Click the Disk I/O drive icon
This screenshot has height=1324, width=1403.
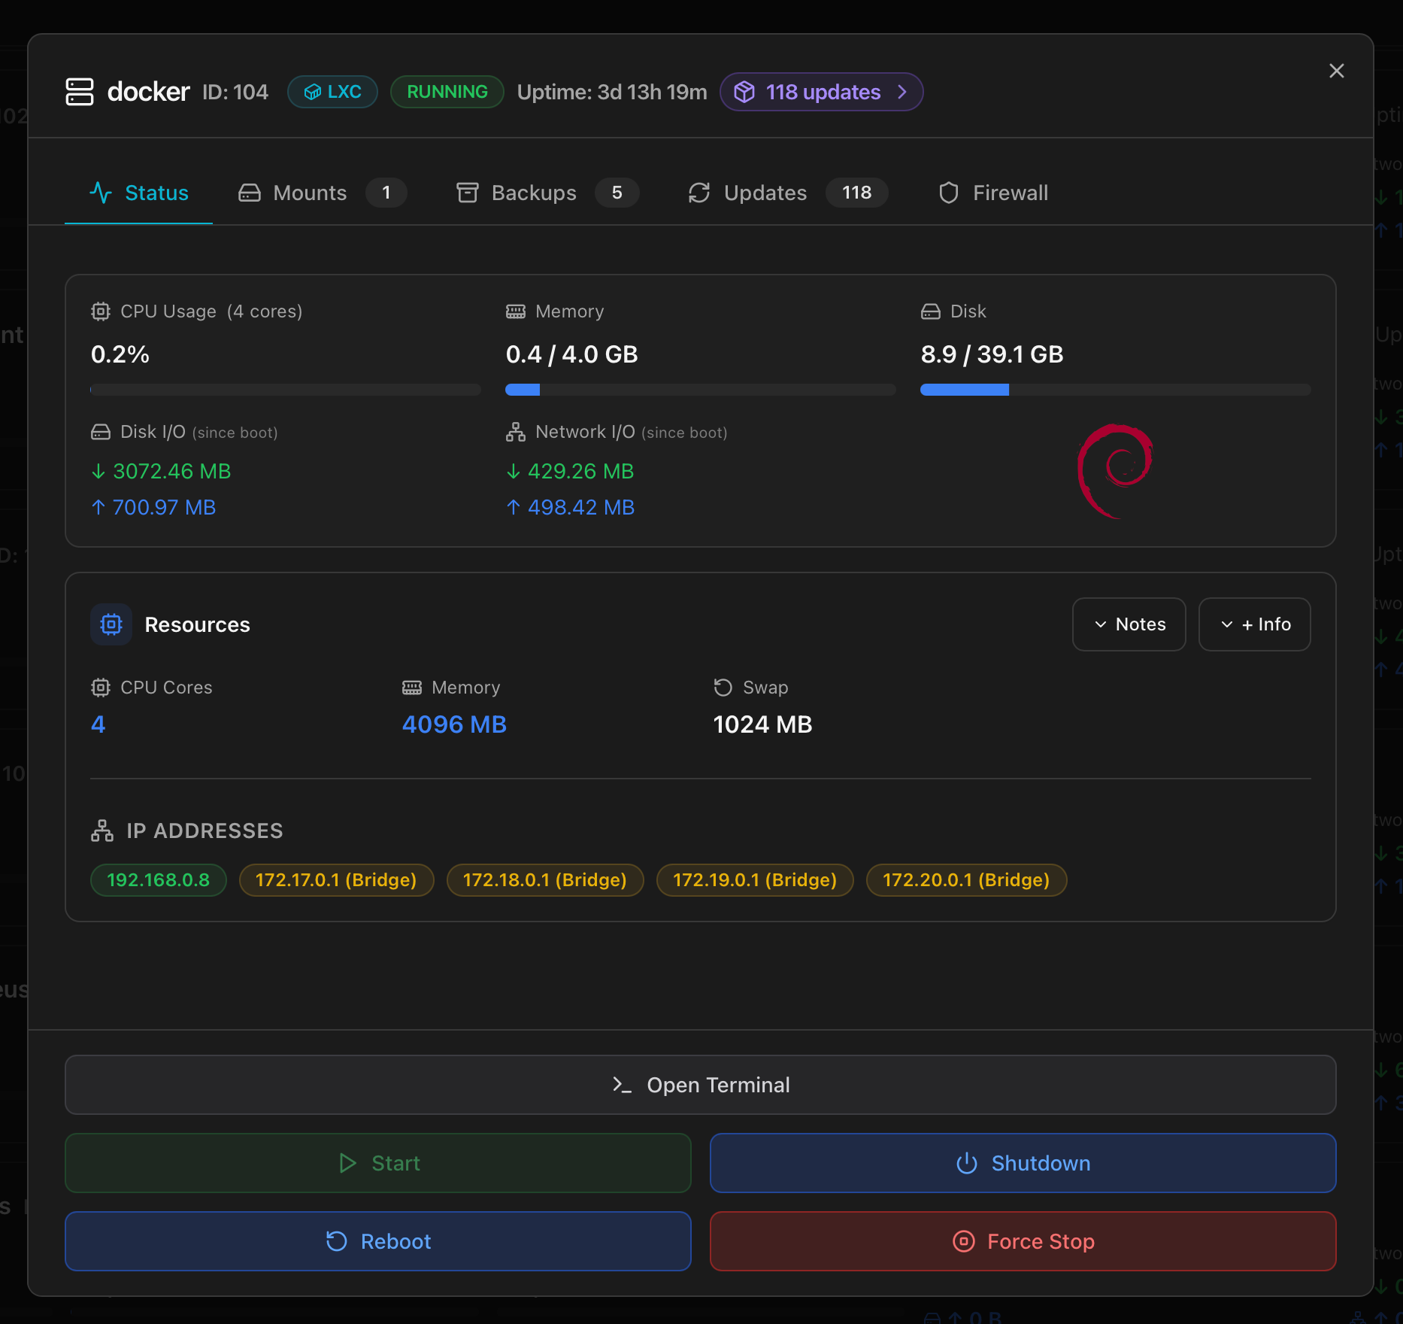pos(101,432)
